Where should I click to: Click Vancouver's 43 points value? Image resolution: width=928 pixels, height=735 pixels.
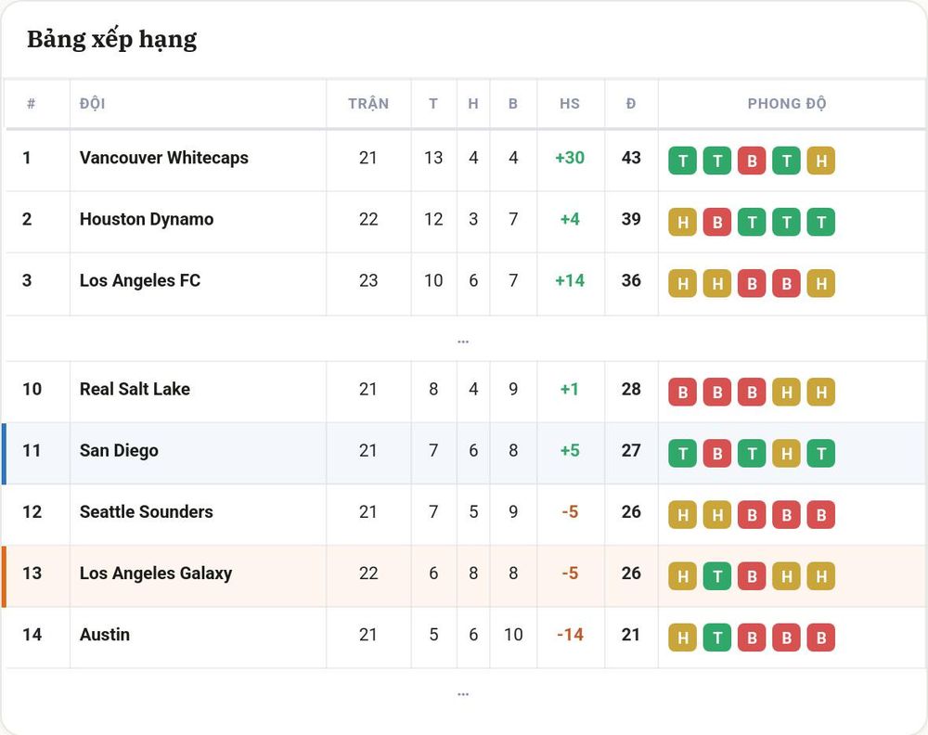pos(631,158)
